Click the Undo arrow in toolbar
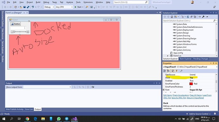 pos(33,7)
